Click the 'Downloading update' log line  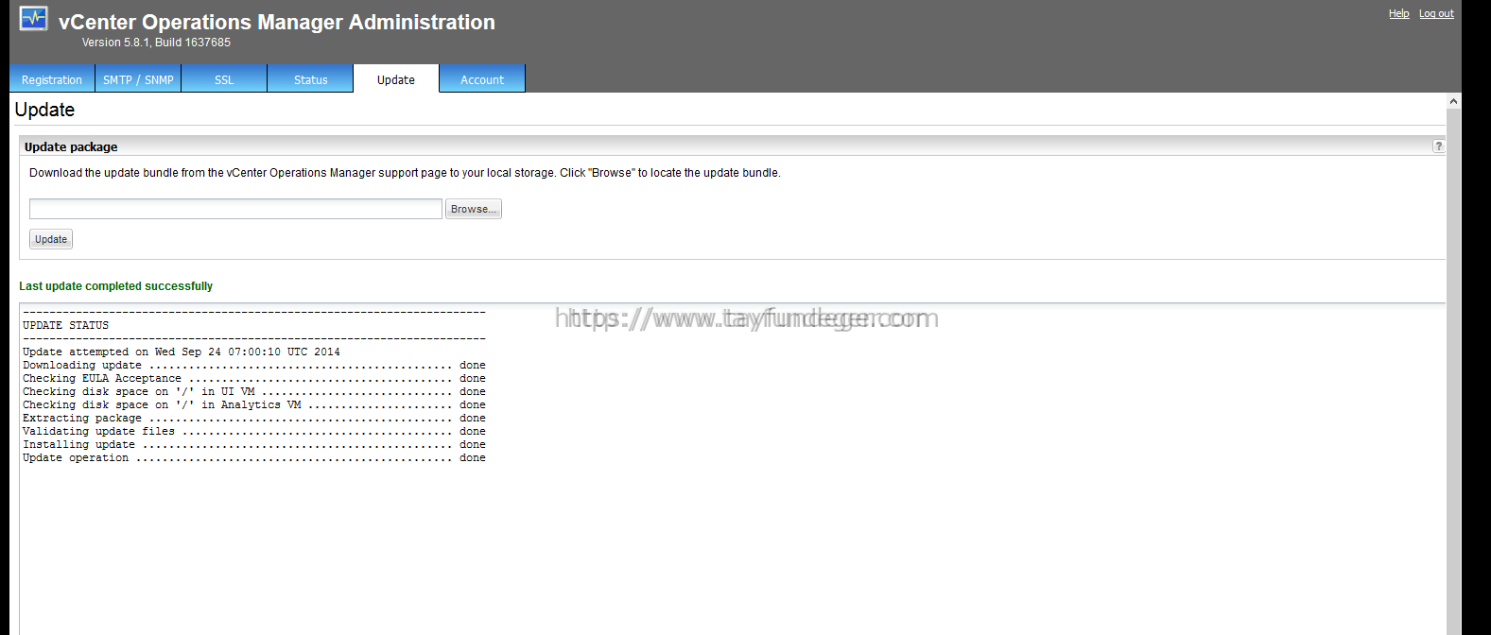pyautogui.click(x=254, y=365)
